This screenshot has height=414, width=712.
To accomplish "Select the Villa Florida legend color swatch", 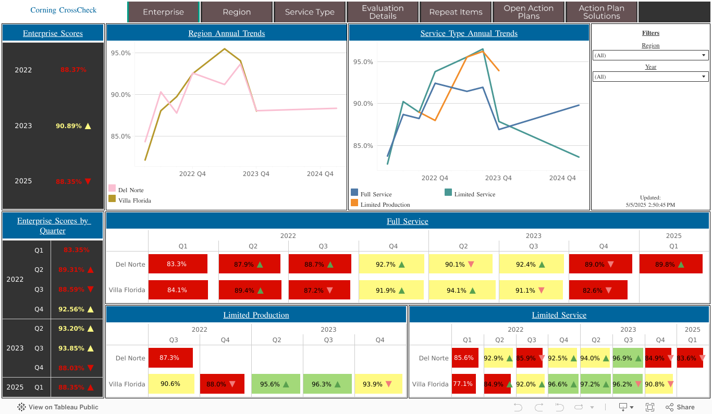I will click(x=112, y=199).
